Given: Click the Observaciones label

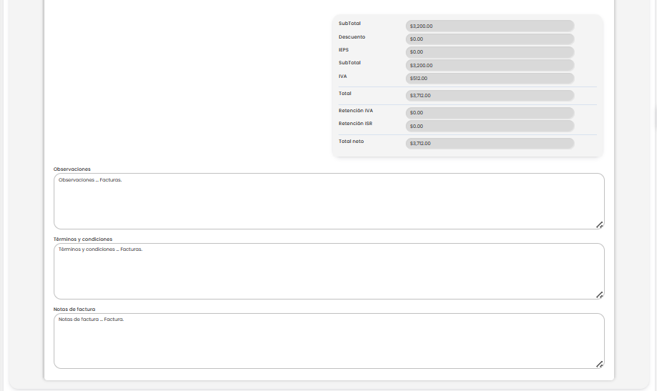Looking at the screenshot, I should (x=72, y=169).
